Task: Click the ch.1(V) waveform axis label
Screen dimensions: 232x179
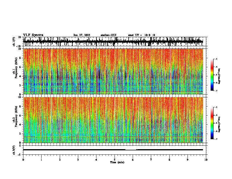Action: click(14, 42)
